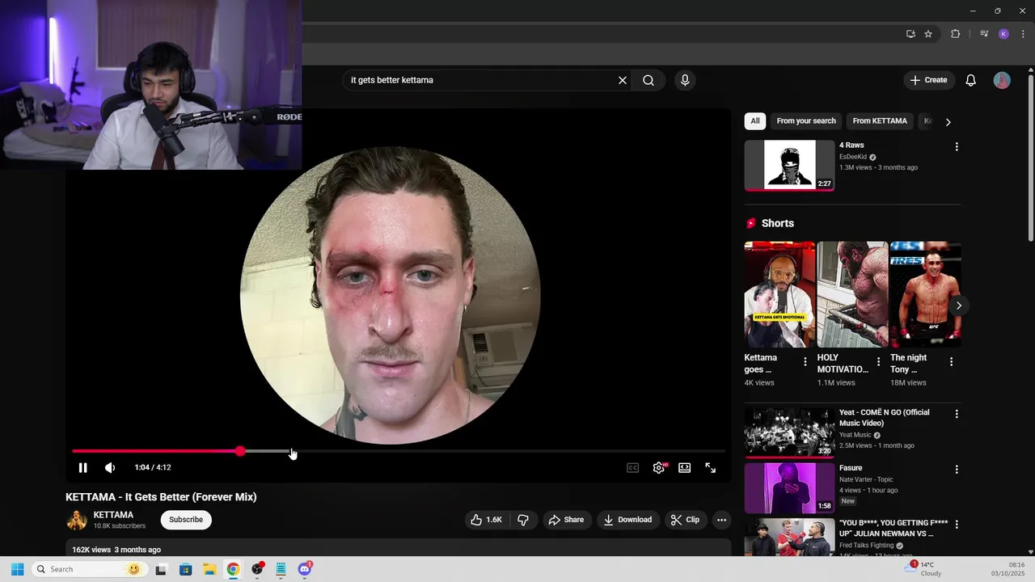Open the 4 Raws video thumbnail
Viewport: 1035px width, 582px height.
[x=789, y=165]
